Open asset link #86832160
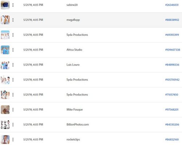This screenshot has width=182, height=145. tap(172, 140)
